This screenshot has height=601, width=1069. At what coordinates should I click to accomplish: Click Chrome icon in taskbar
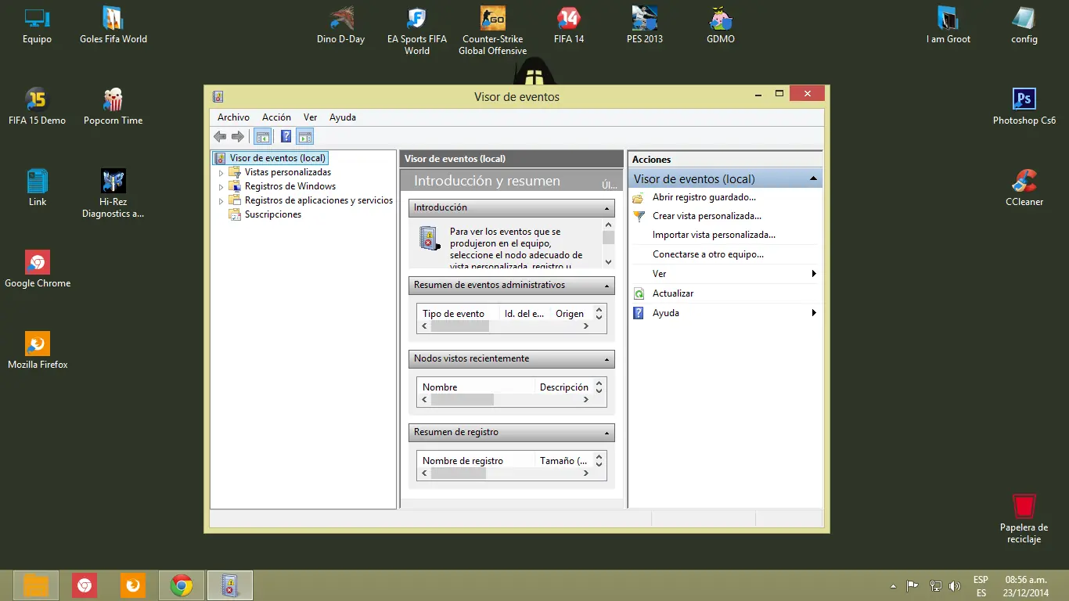tap(182, 585)
